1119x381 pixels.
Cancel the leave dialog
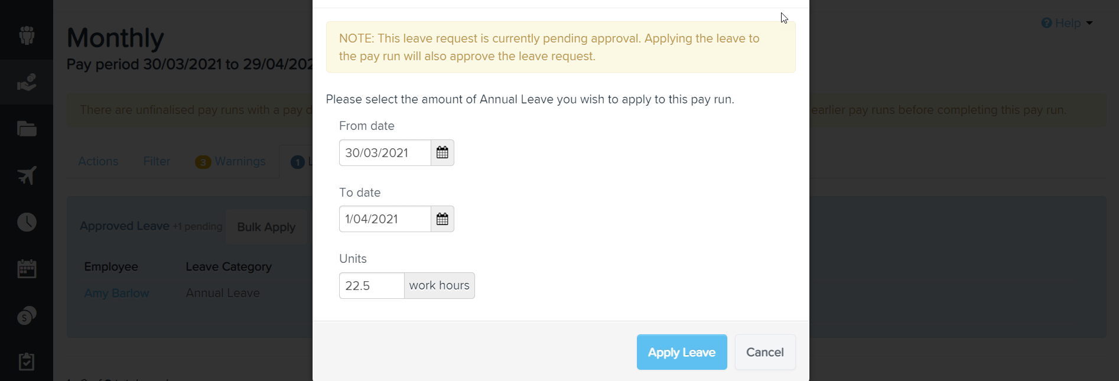765,352
